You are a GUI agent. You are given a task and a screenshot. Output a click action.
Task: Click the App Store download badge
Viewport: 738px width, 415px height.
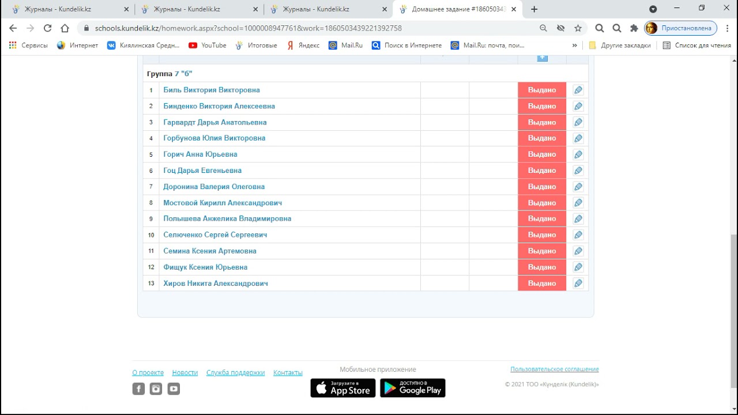point(343,388)
